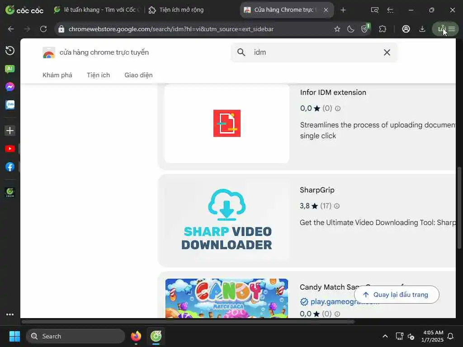Reload the current page
The width and height of the screenshot is (463, 347).
43,29
